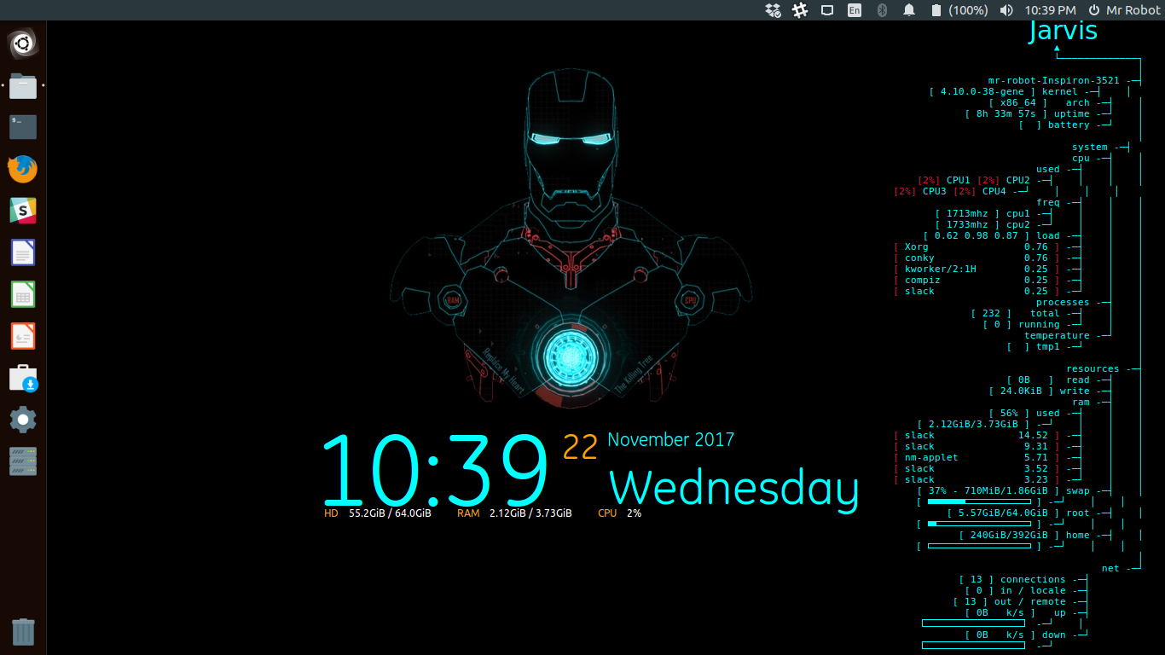Open the calendar from 10:39 PM panel clock

[x=1050, y=10]
